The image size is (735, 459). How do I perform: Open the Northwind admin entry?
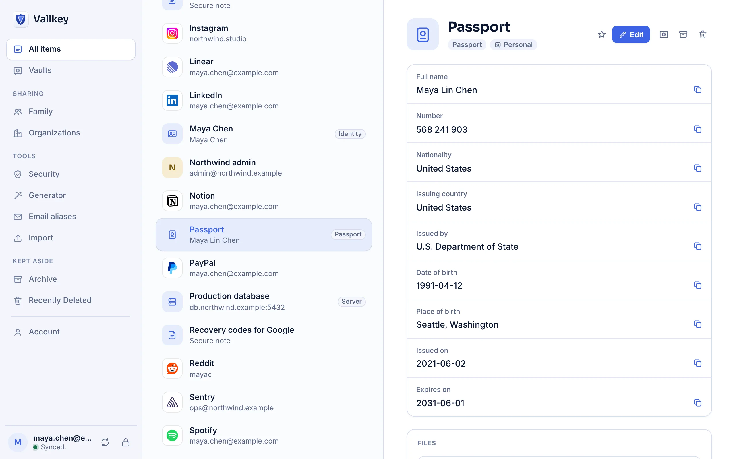[264, 168]
